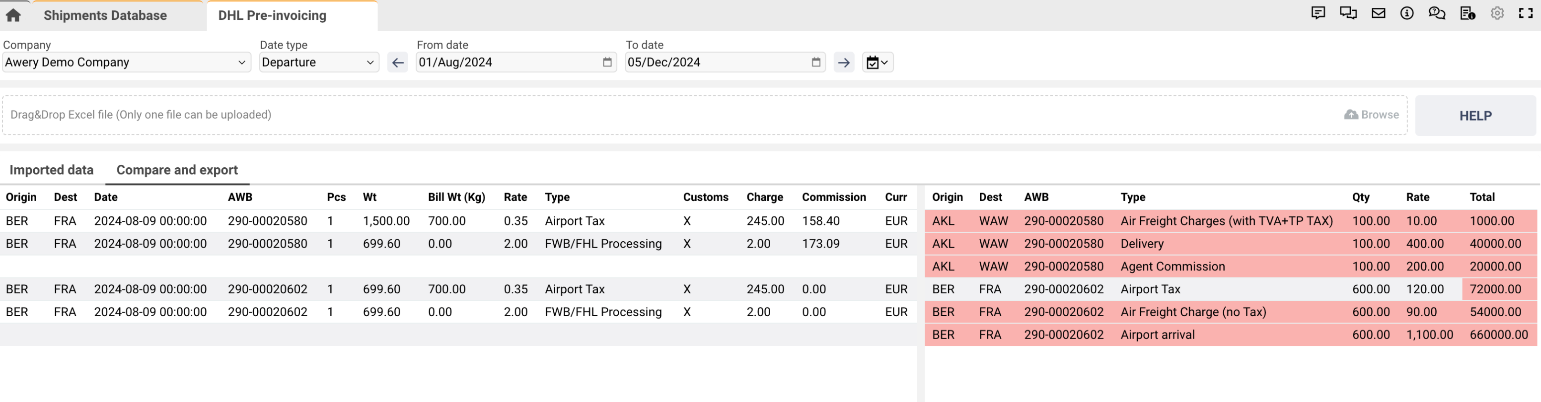
Task: Click the left table AWB column header
Action: (x=240, y=197)
